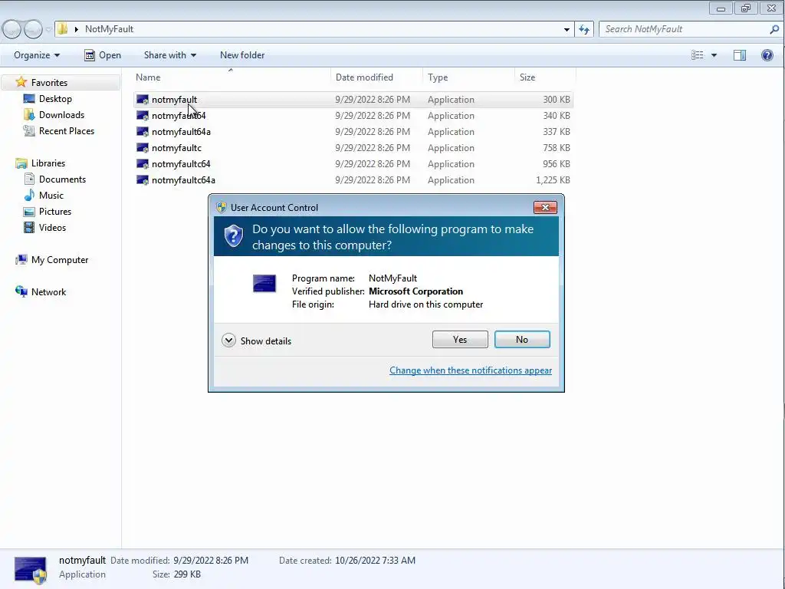785x589 pixels.
Task: Close the User Account Control dialog
Action: point(545,207)
